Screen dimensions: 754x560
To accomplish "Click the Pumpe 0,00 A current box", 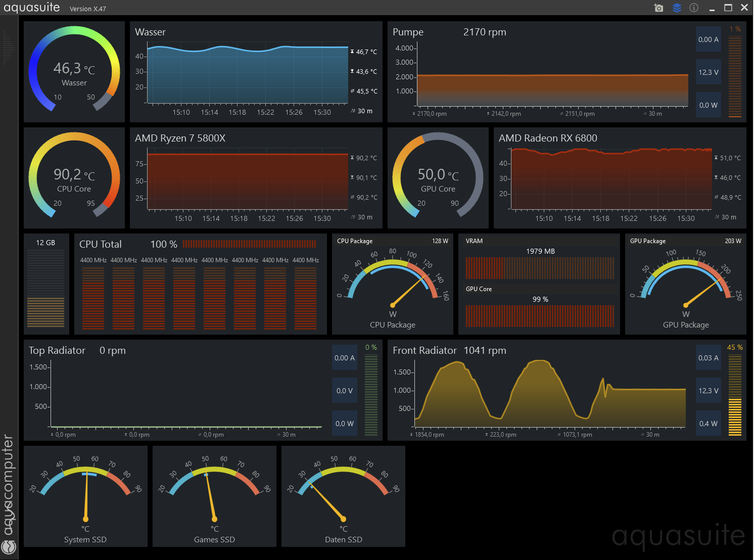I will (708, 39).
